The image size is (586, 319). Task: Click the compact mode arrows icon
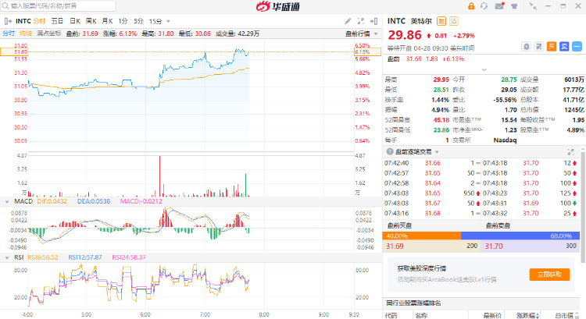(x=534, y=6)
